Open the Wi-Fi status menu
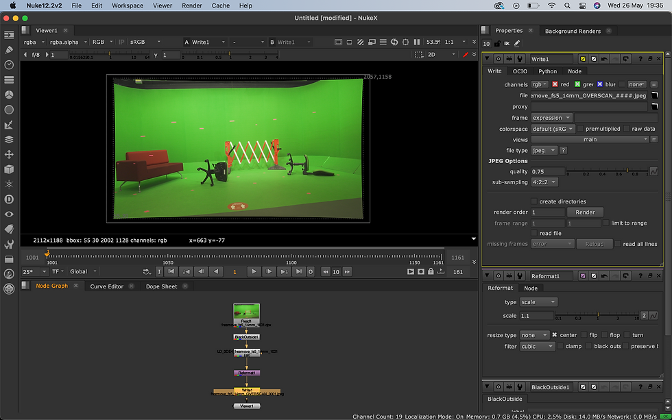672x420 pixels. click(x=551, y=5)
